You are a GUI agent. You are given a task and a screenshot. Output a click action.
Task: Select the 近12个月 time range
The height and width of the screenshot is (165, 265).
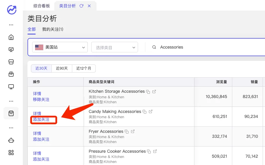click(84, 68)
